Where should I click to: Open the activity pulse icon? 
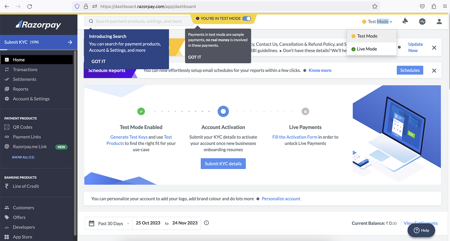tap(422, 21)
